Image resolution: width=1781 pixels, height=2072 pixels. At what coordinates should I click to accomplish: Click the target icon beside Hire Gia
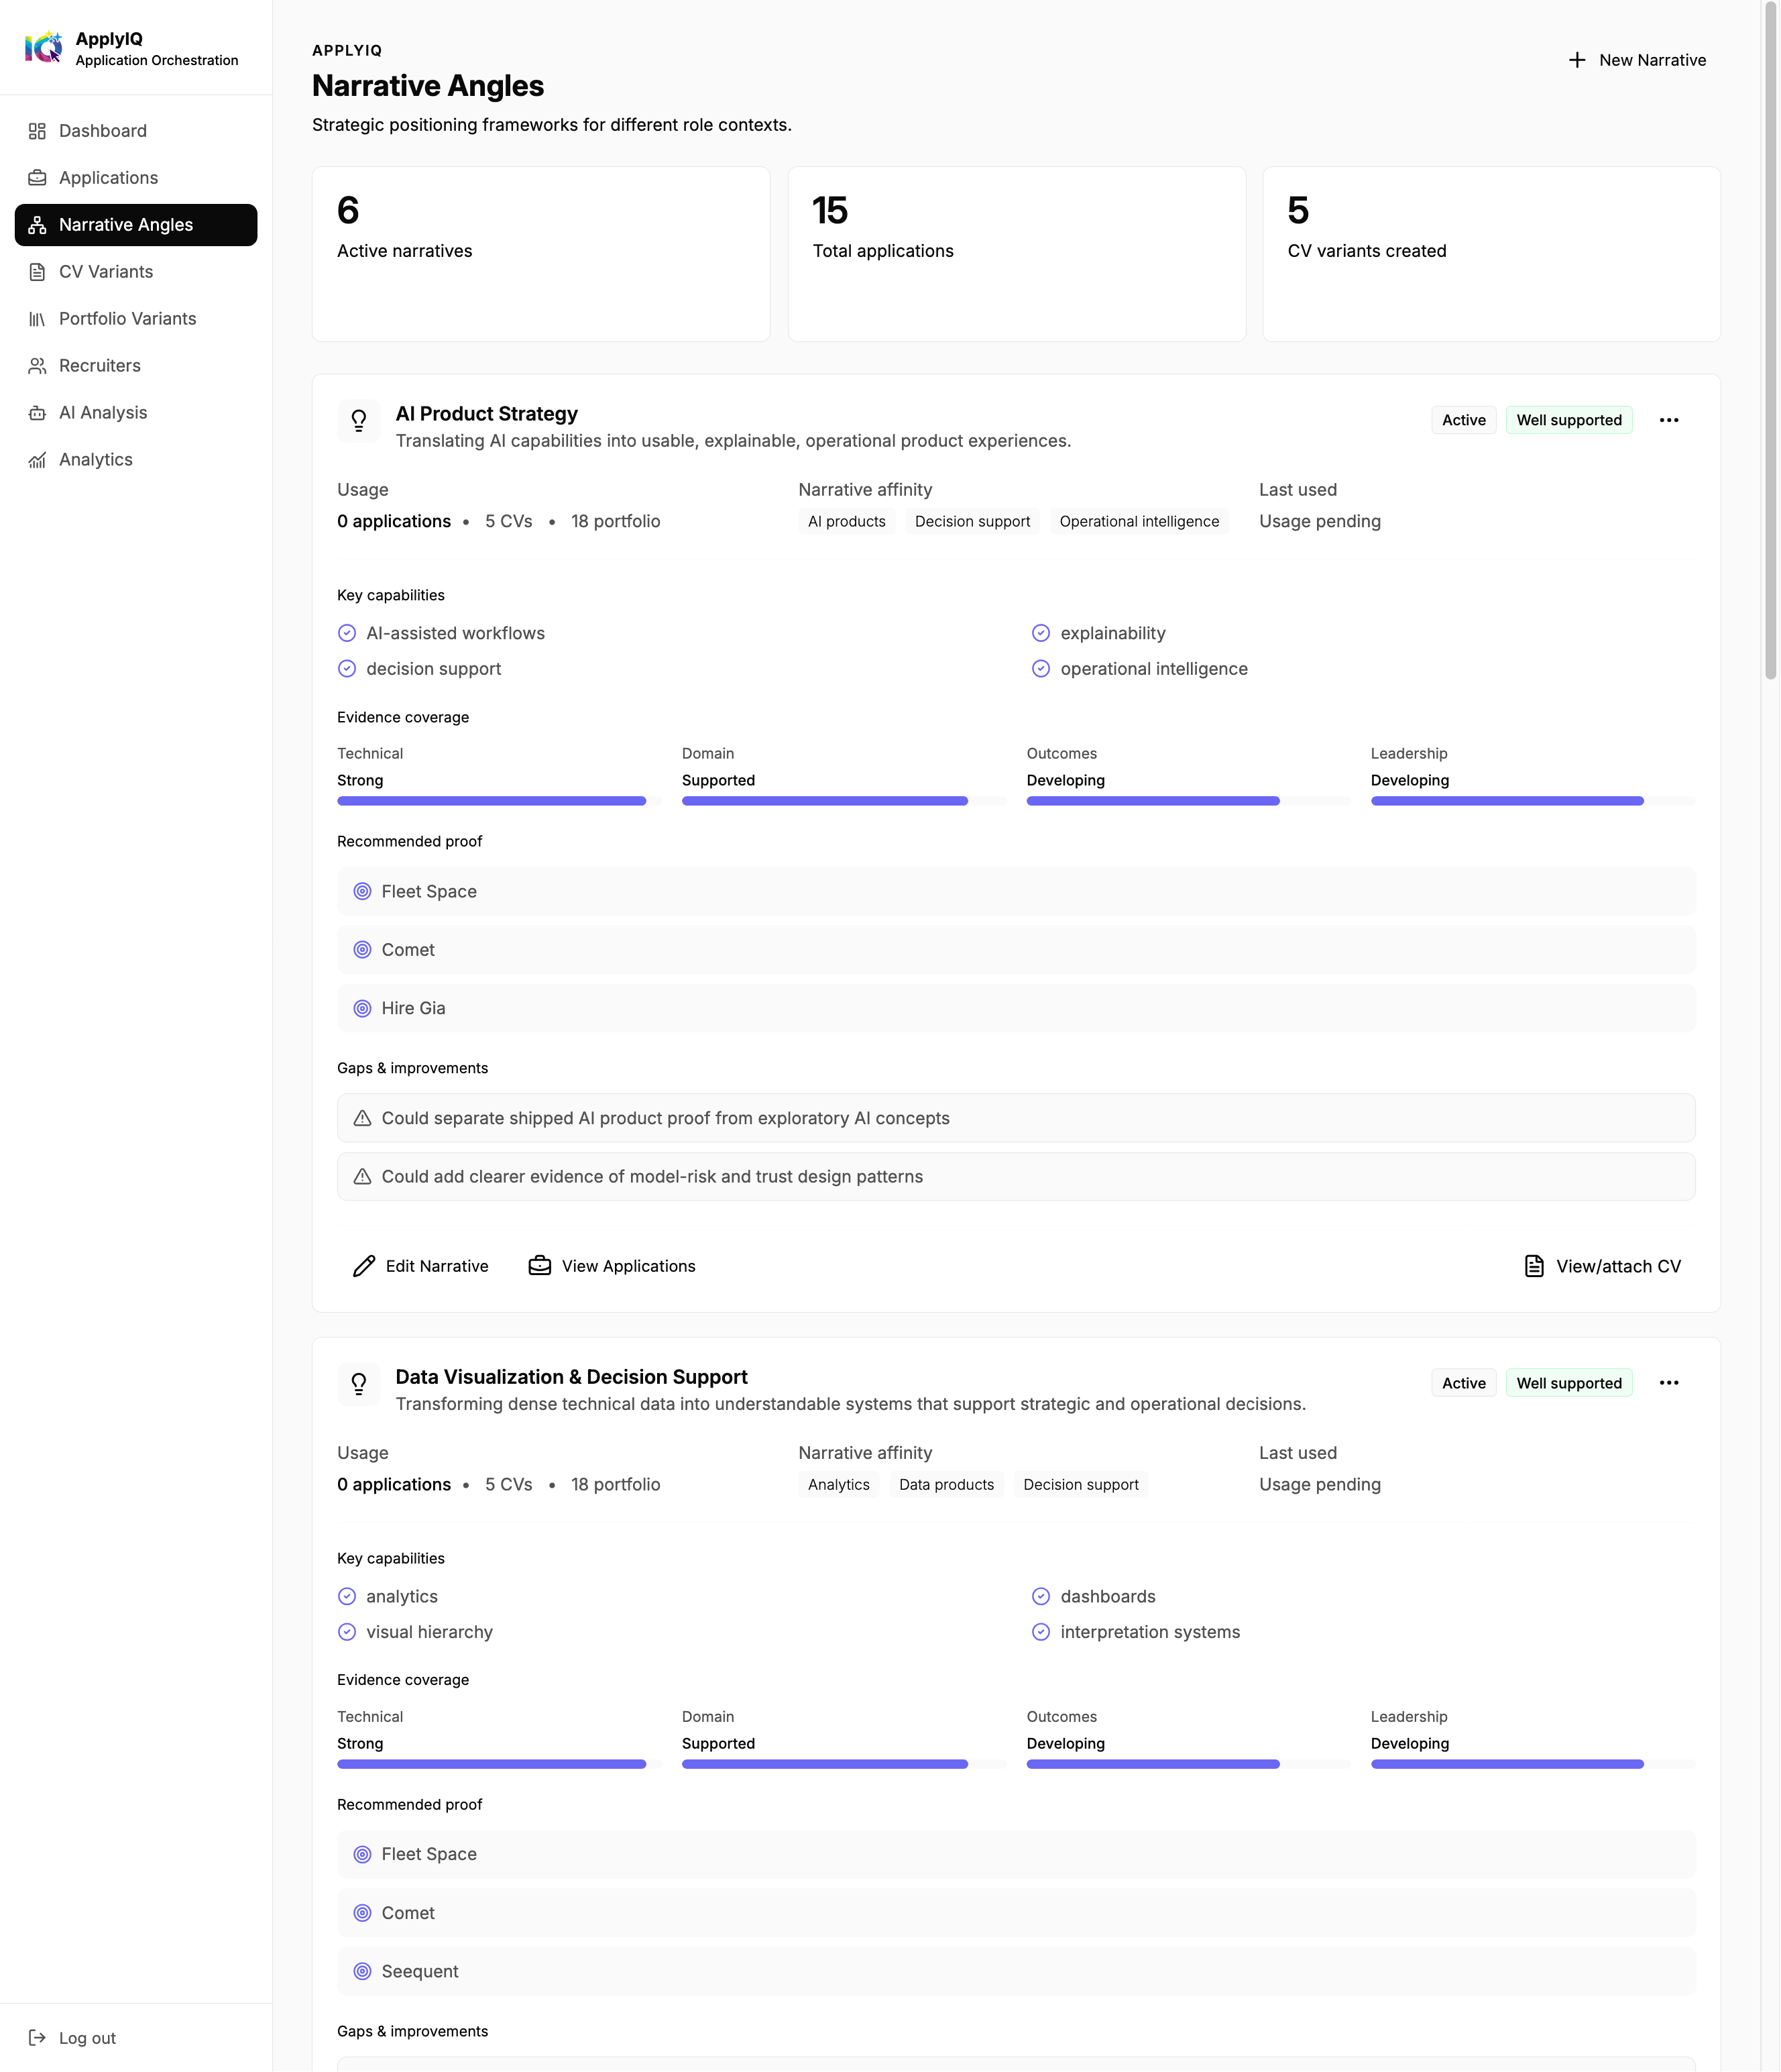pos(363,1008)
